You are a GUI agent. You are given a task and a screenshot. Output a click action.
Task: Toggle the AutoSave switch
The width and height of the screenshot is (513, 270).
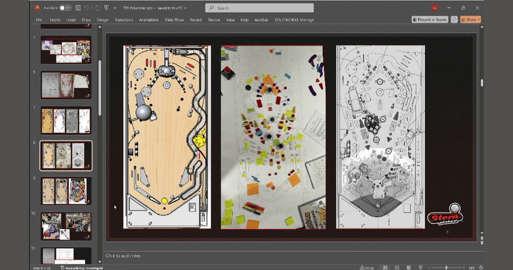(x=65, y=8)
